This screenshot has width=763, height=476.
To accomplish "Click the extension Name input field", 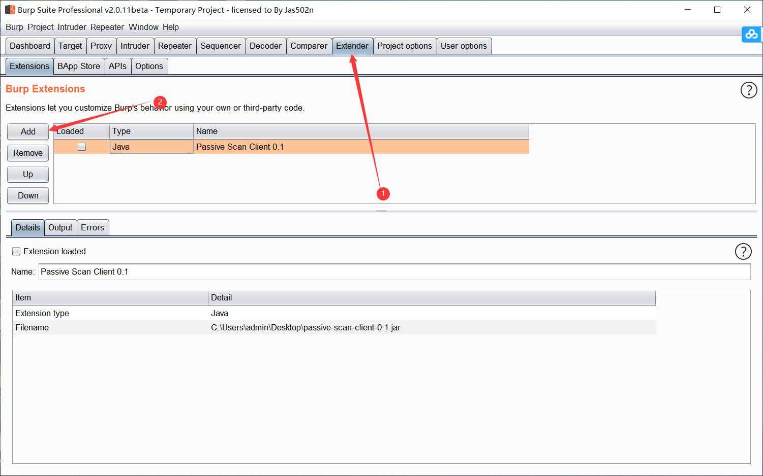I will click(x=394, y=271).
